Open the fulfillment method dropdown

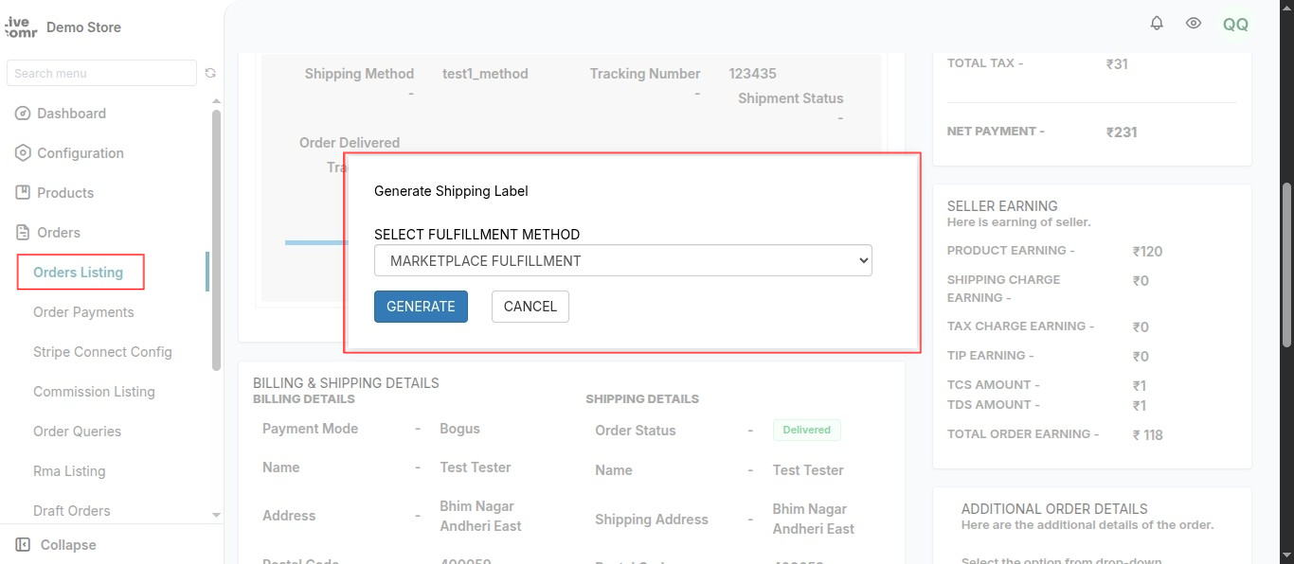pyautogui.click(x=623, y=260)
